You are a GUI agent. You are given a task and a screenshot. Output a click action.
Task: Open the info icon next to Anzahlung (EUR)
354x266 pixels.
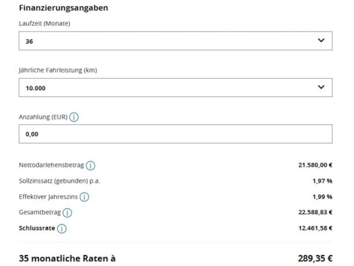tap(74, 117)
